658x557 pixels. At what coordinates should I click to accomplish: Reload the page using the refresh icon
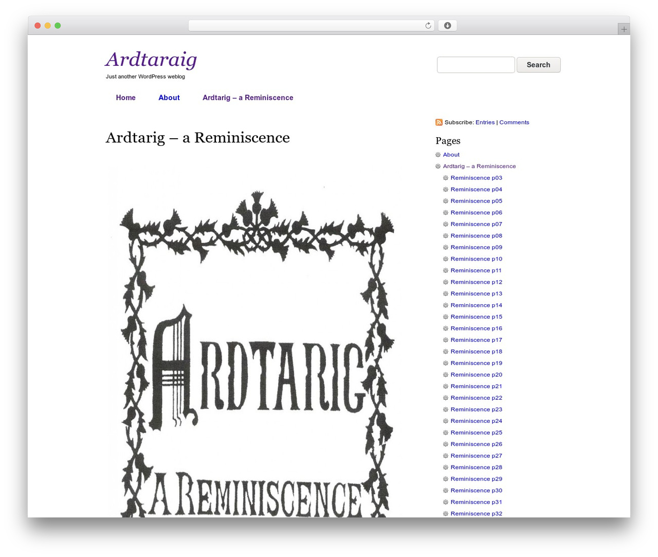tap(428, 26)
